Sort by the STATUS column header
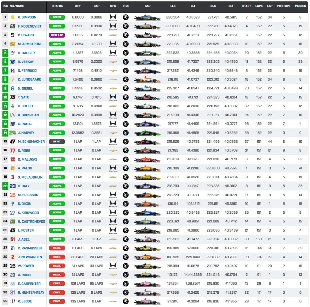310x307 pixels. tap(57, 6)
